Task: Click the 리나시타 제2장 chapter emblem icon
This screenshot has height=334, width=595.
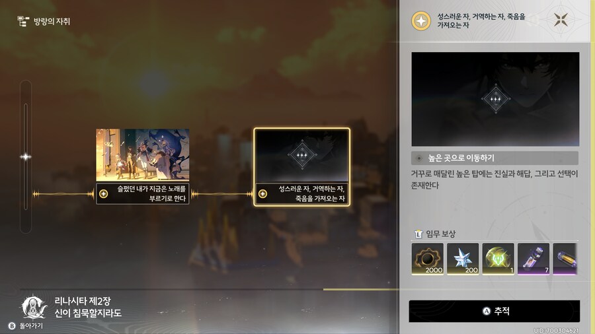Action: 34,307
